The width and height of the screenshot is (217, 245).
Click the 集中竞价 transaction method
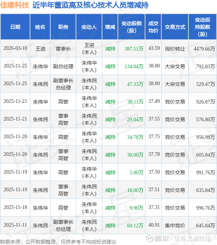175,225
